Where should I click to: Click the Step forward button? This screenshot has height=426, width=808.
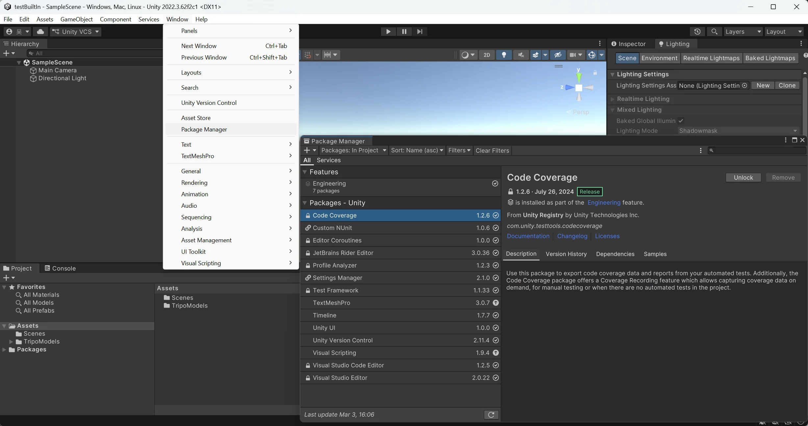click(419, 32)
